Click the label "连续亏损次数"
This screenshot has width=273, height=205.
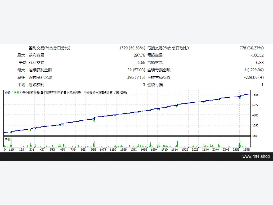159,77
